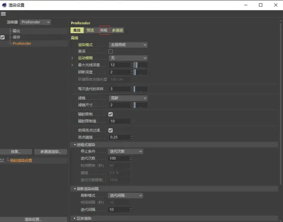Select ProRender in the left settings tree
Viewport: 283px width, 222px height.
coord(22,43)
